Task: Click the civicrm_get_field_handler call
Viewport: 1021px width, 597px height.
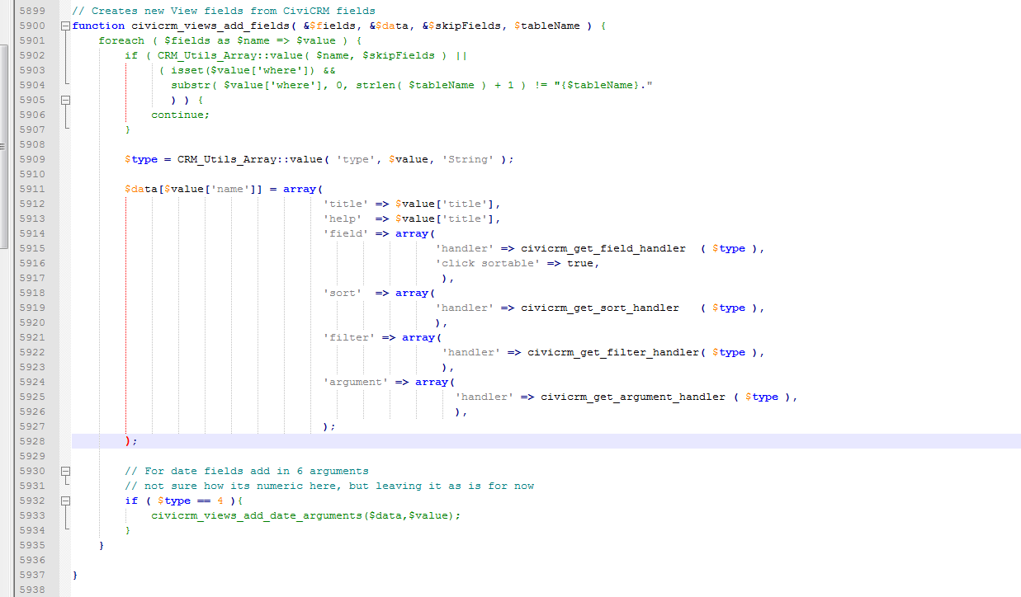Action: [x=603, y=248]
